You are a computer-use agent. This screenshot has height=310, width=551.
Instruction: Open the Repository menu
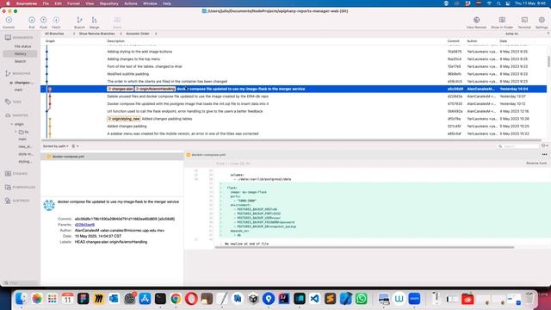109,3
